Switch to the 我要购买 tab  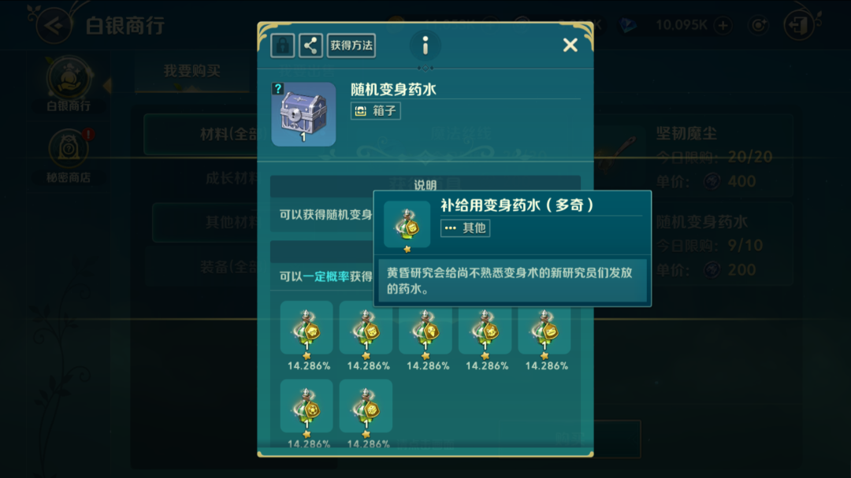click(x=191, y=71)
